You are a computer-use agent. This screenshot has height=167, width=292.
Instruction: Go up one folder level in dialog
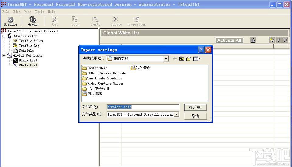181,59
